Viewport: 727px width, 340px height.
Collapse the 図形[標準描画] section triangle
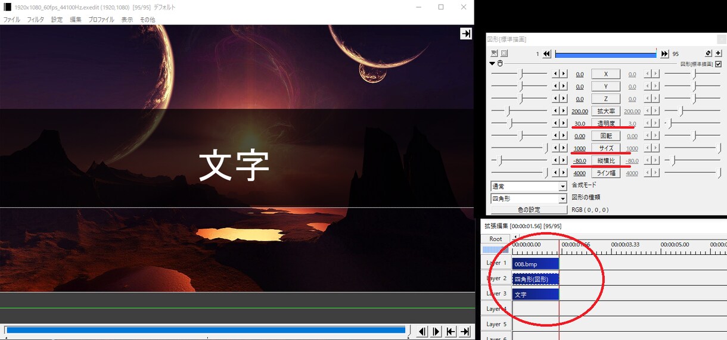click(x=493, y=64)
